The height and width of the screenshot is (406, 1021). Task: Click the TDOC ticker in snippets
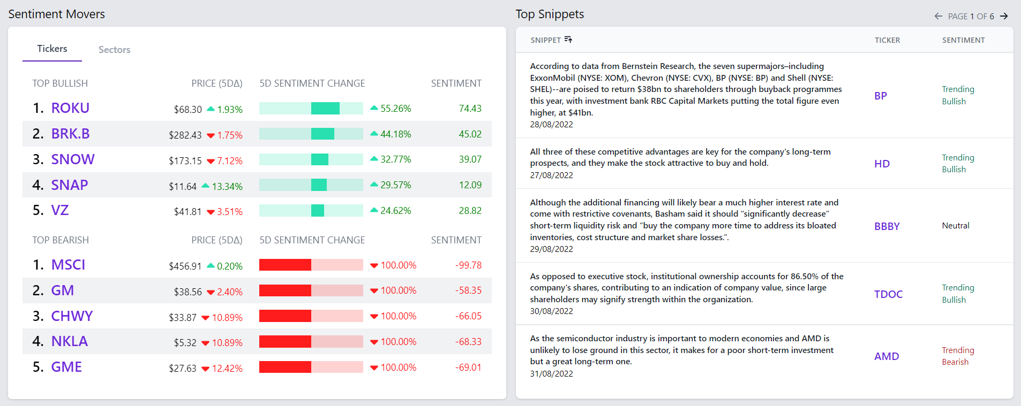[888, 294]
